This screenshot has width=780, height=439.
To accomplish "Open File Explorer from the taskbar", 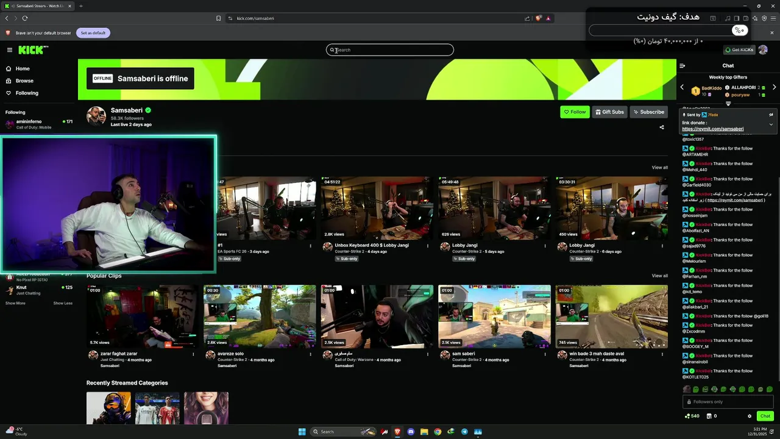I will tap(424, 432).
